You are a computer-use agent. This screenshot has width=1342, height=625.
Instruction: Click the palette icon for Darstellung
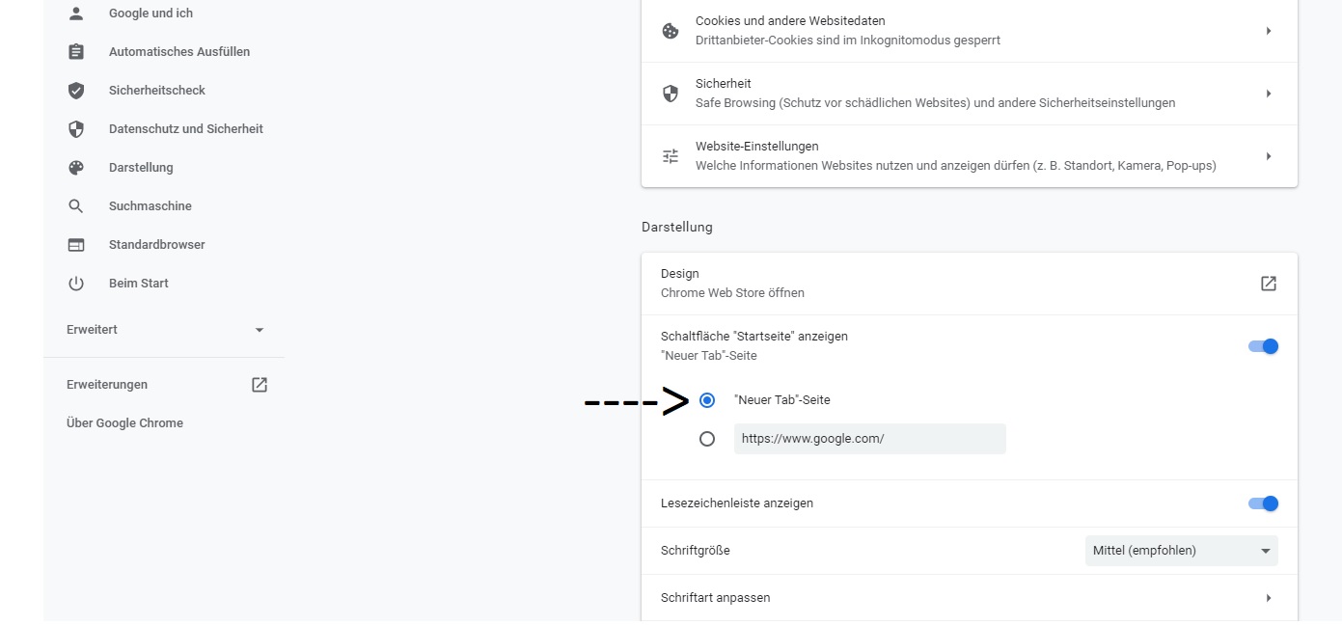(76, 168)
